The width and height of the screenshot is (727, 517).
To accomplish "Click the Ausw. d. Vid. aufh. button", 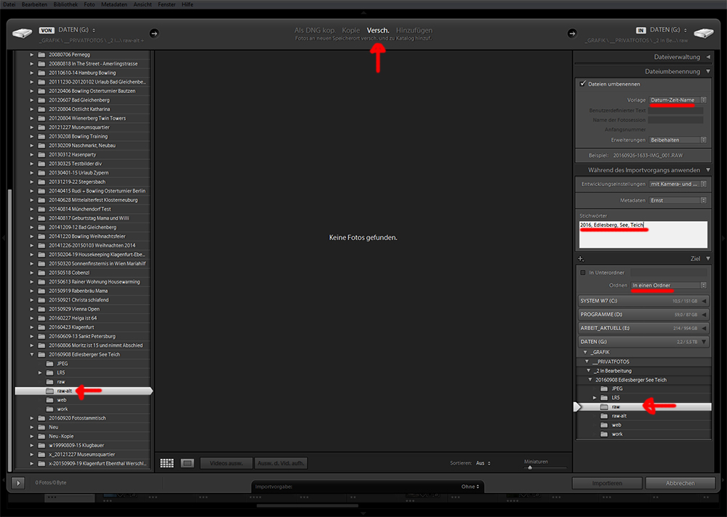I will click(281, 463).
